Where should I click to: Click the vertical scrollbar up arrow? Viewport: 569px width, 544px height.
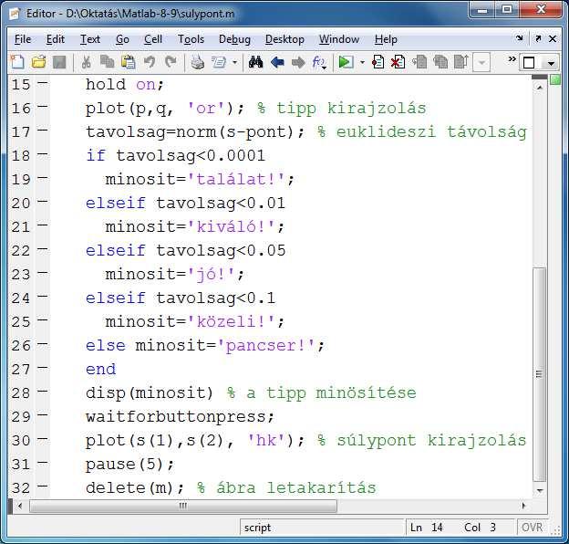pos(539,87)
